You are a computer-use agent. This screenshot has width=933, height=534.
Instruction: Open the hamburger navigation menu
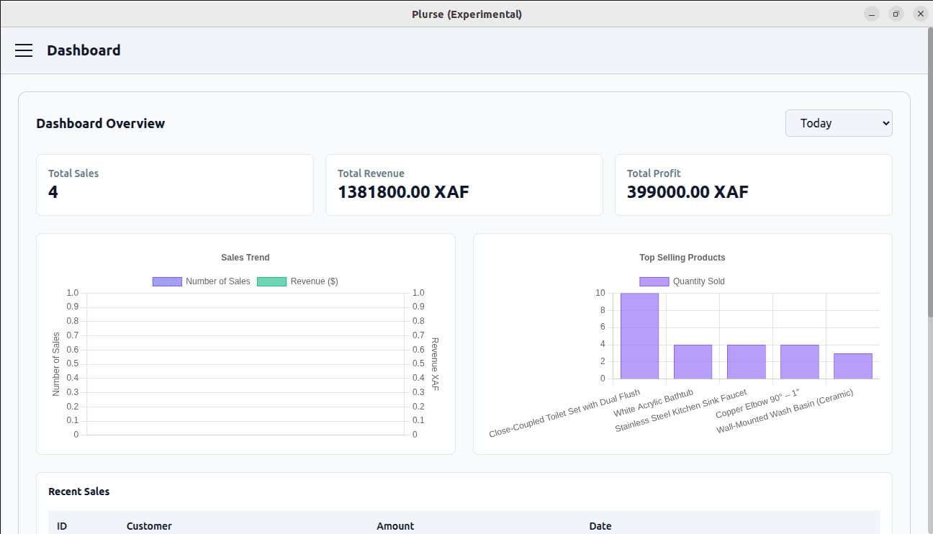coord(24,50)
